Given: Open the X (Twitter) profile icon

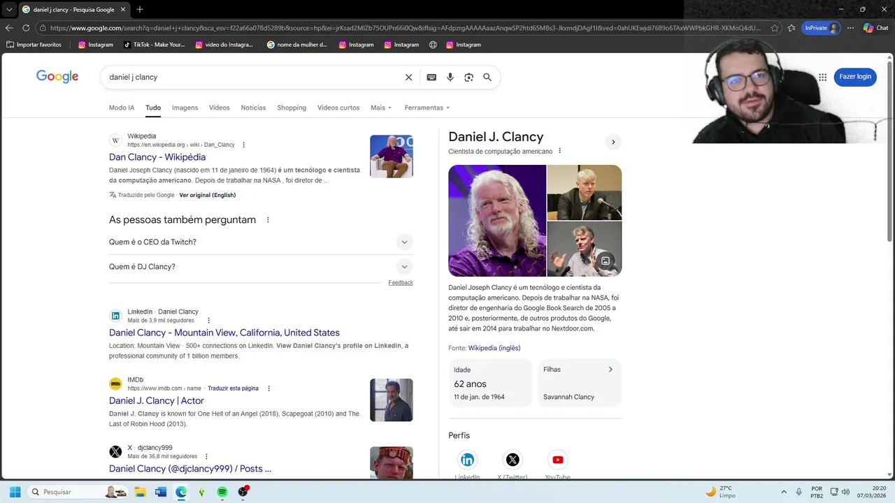Looking at the screenshot, I should coord(513,460).
